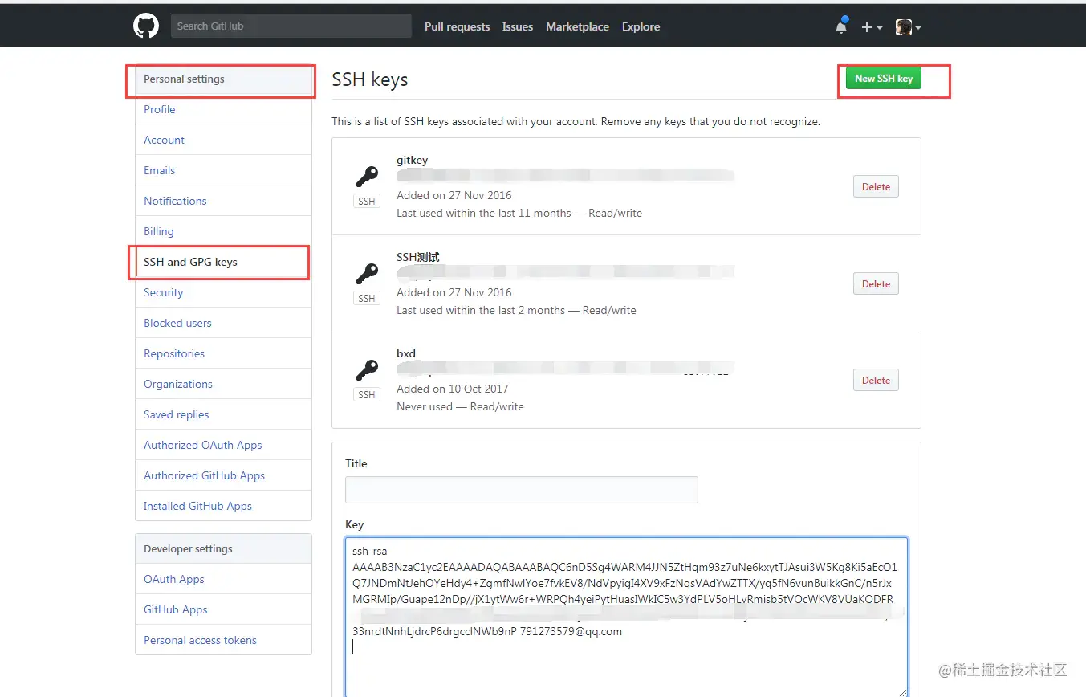Click the SSH badge under the bxd icon
The width and height of the screenshot is (1086, 697).
tap(367, 394)
